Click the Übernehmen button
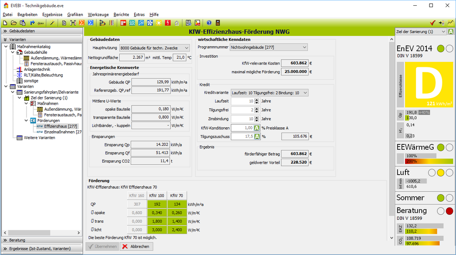The width and height of the screenshot is (456, 255). click(102, 246)
